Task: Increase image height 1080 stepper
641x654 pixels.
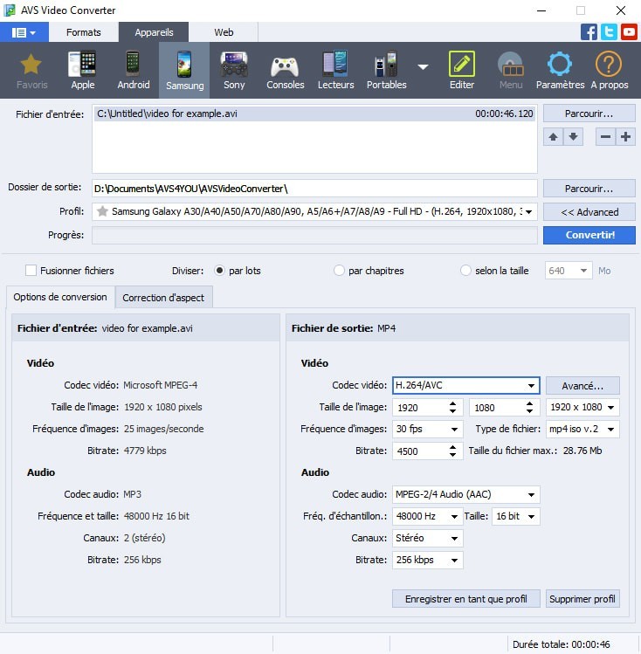Action: pyautogui.click(x=529, y=403)
